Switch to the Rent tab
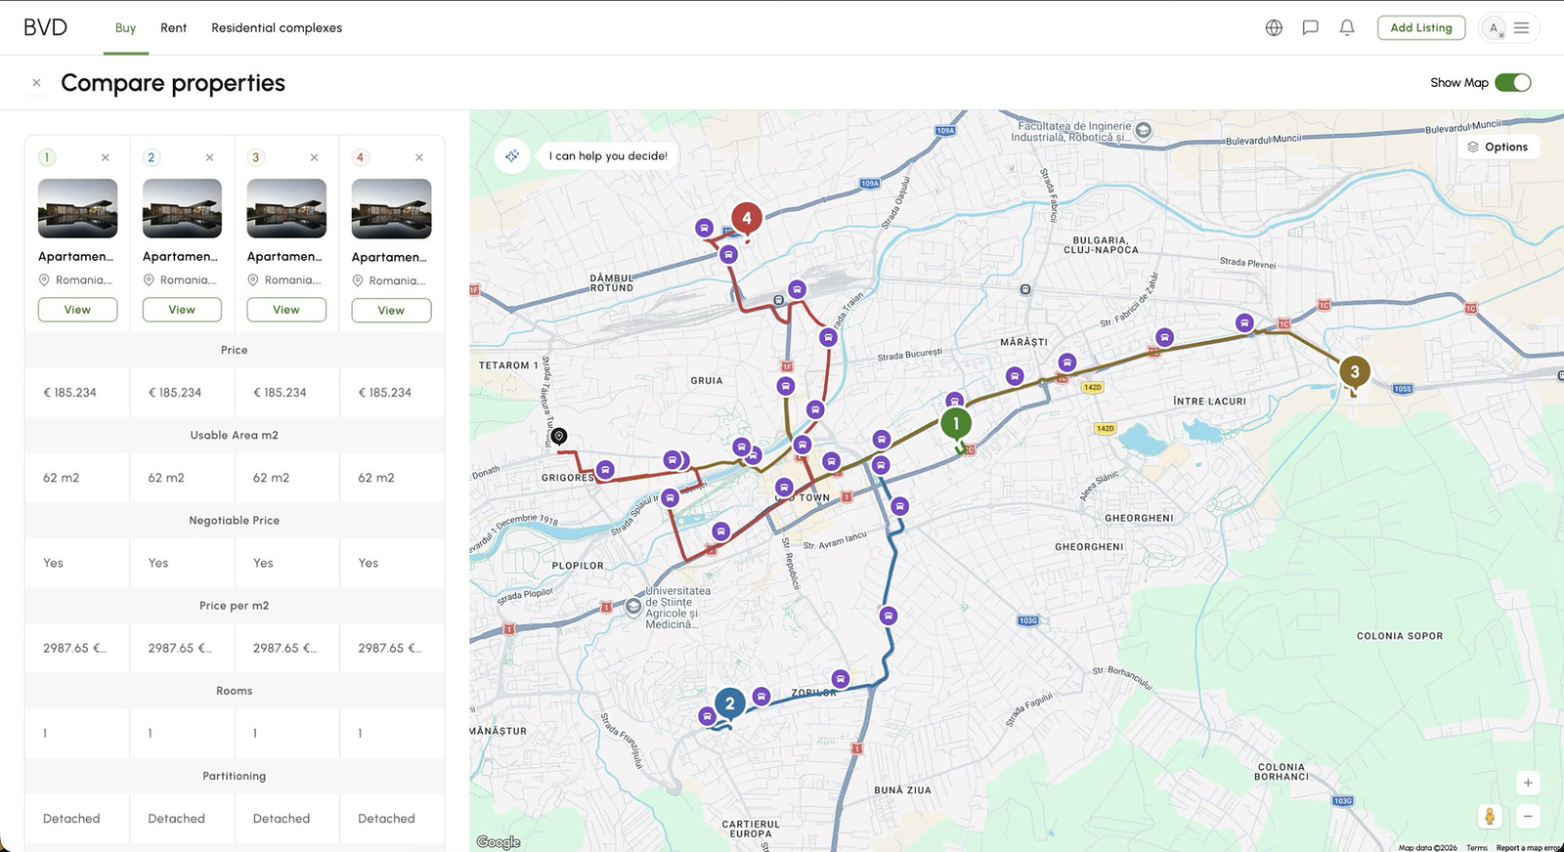 pyautogui.click(x=173, y=27)
